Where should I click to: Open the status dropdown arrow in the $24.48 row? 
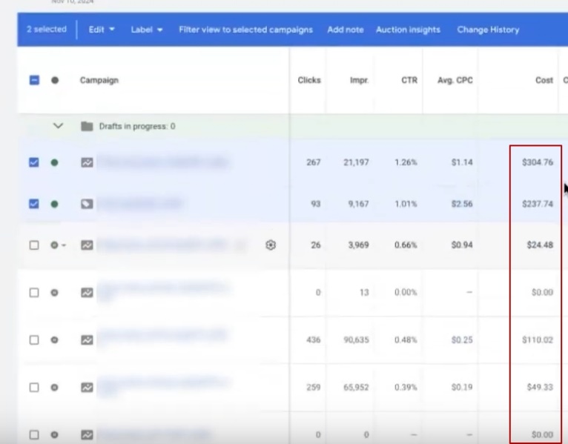point(63,245)
